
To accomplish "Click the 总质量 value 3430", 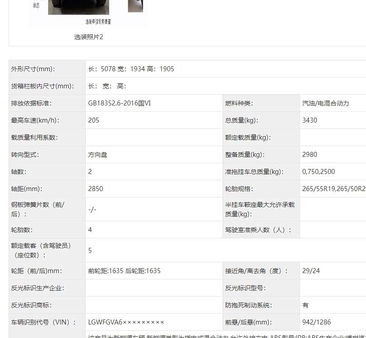I will [310, 120].
